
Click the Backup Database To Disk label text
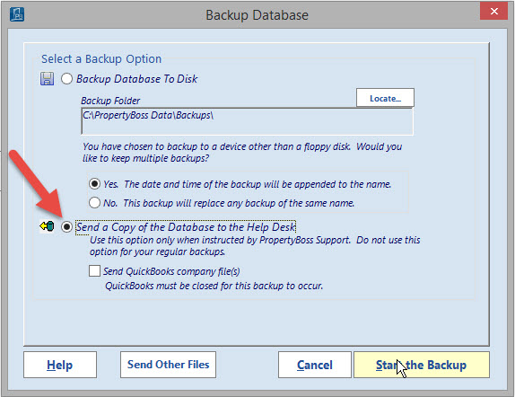[136, 79]
